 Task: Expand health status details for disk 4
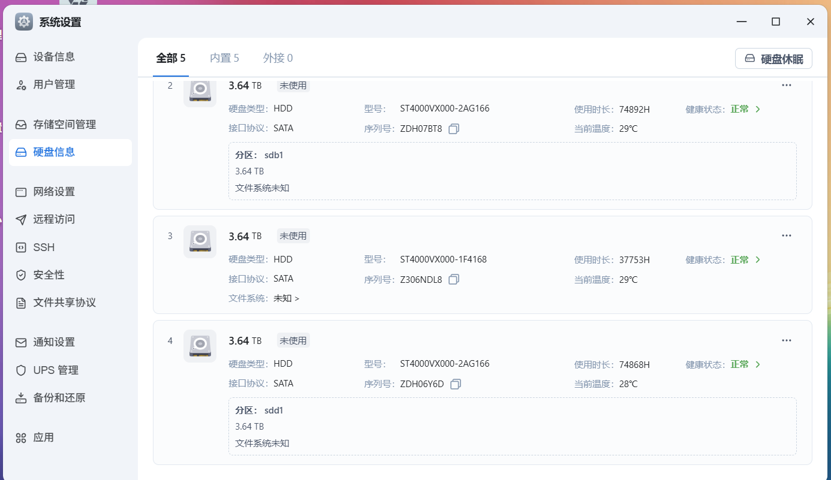(758, 364)
